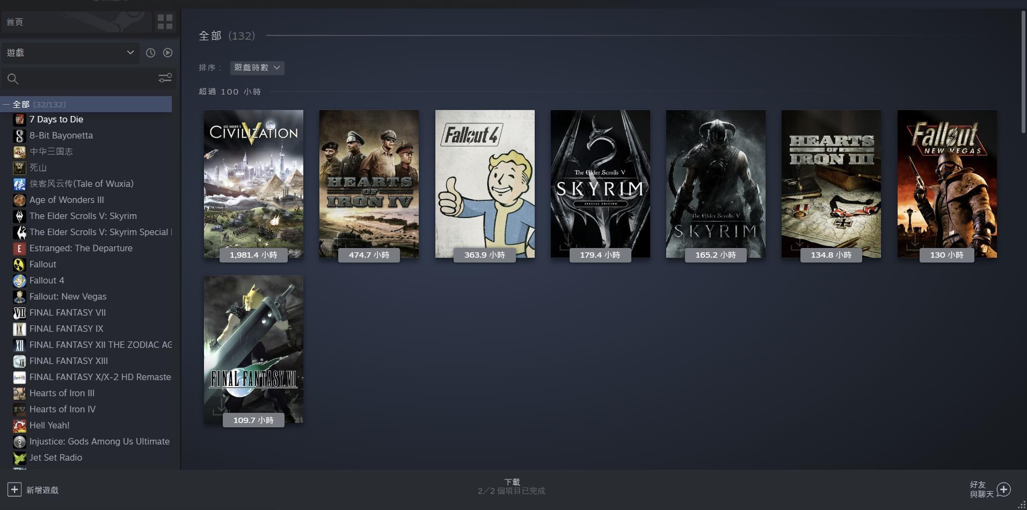Open friends and chat icon
Image resolution: width=1027 pixels, height=510 pixels.
tap(1003, 490)
